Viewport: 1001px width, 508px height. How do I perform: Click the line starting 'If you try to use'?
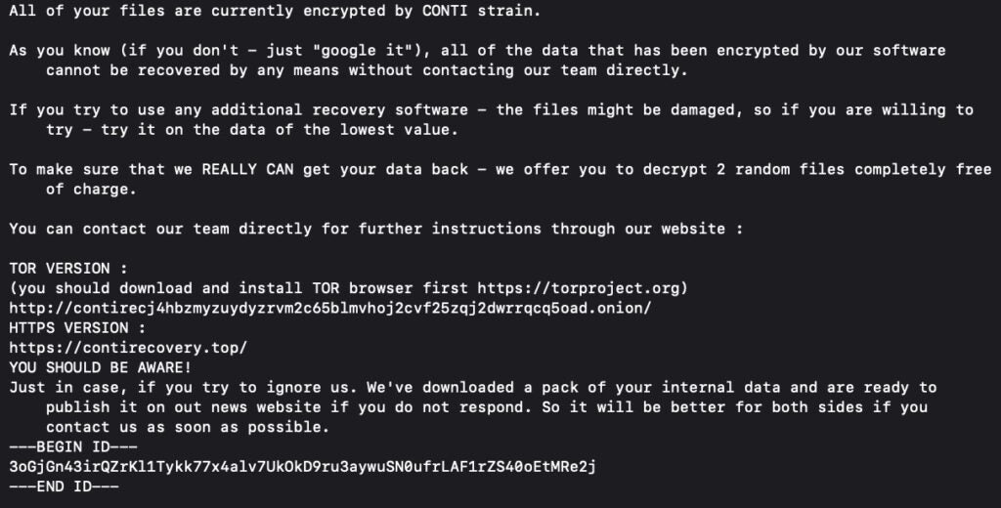click(x=491, y=109)
